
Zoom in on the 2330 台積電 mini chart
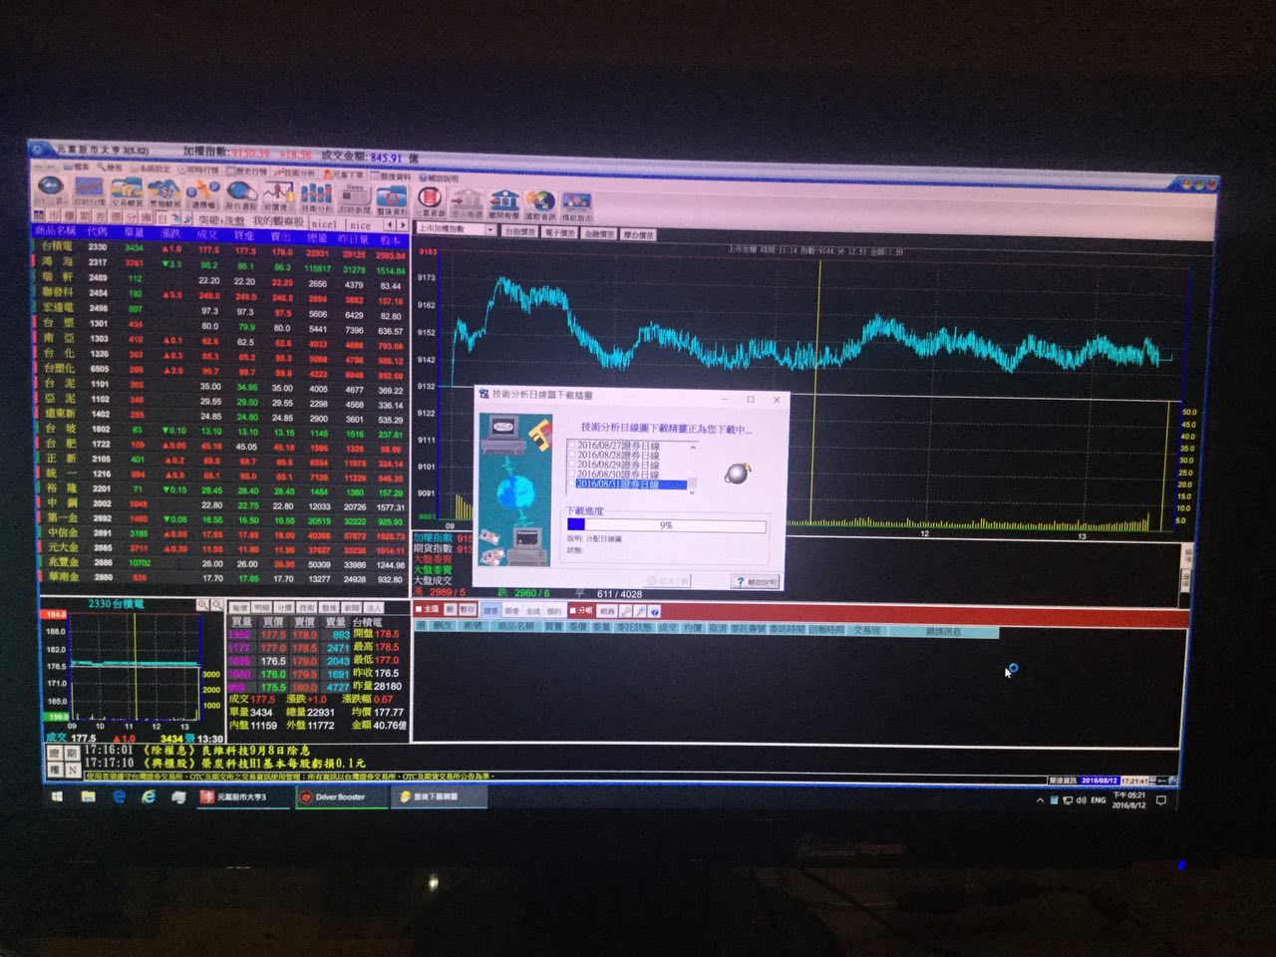tap(202, 604)
